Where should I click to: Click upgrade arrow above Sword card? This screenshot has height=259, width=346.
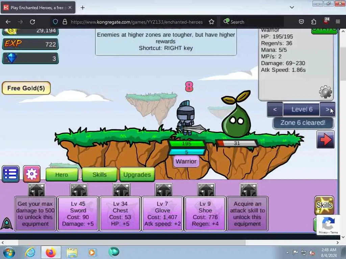pyautogui.click(x=79, y=190)
